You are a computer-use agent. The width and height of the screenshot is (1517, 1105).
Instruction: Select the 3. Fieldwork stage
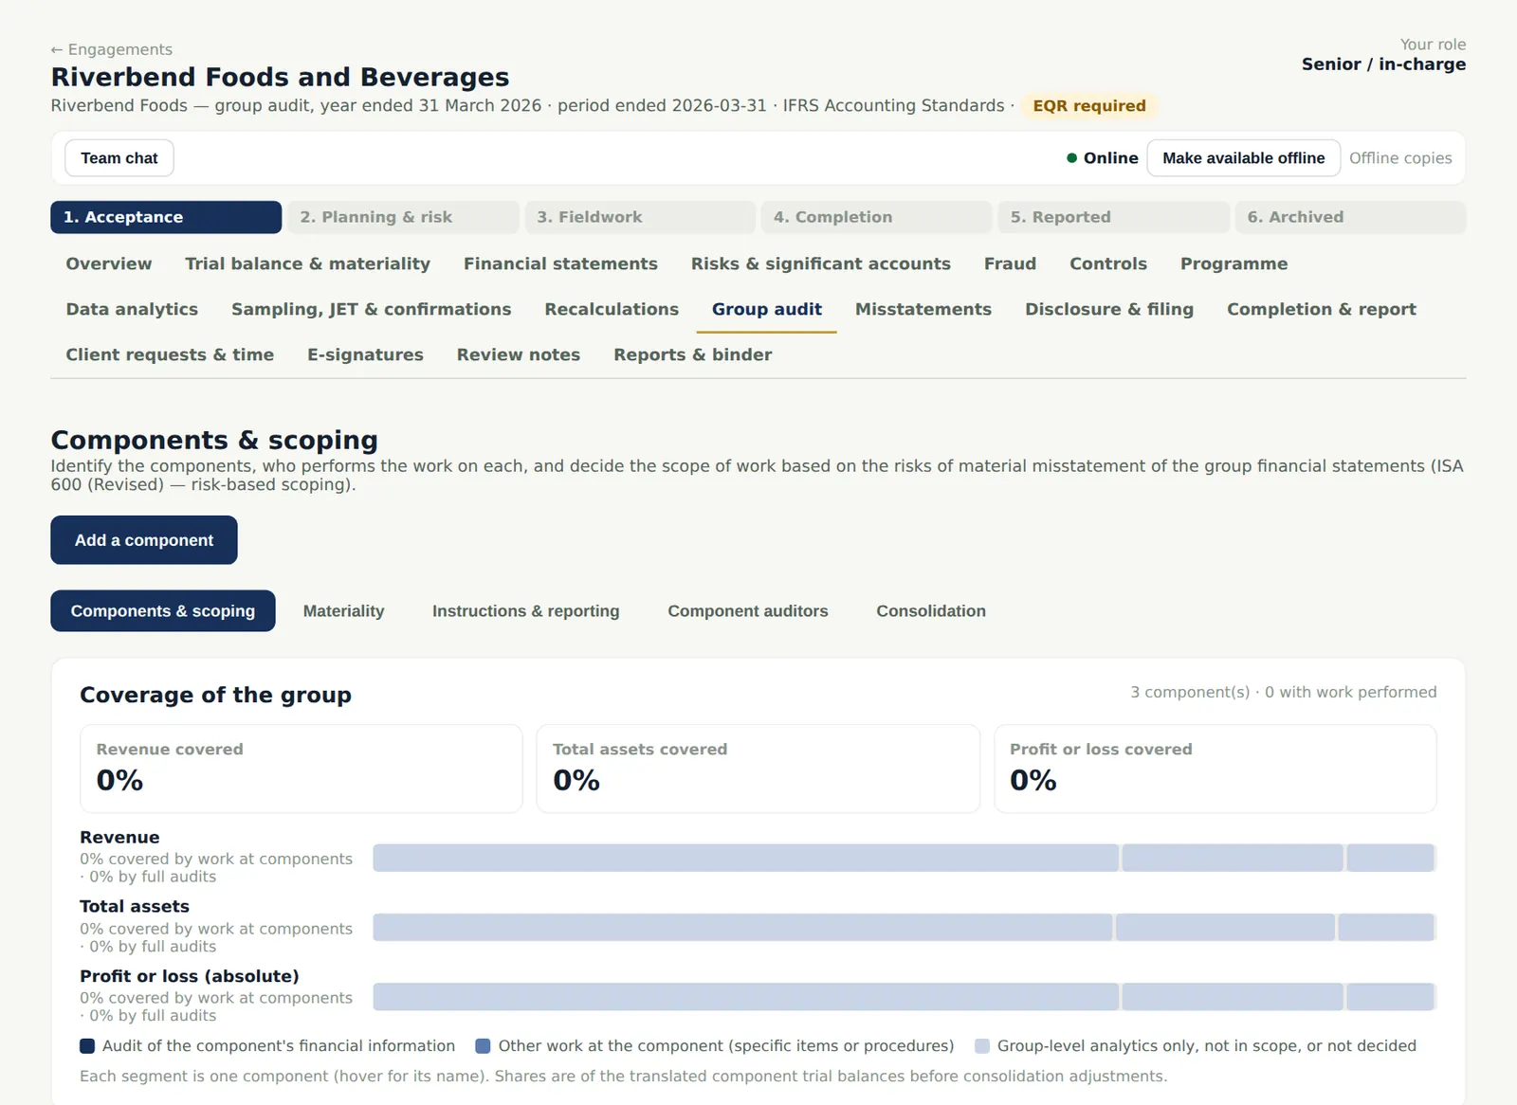pyautogui.click(x=640, y=217)
